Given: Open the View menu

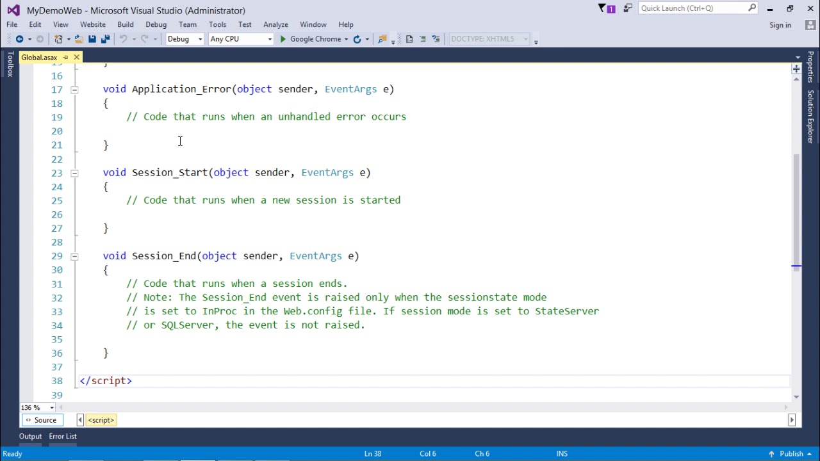Looking at the screenshot, I should point(60,24).
